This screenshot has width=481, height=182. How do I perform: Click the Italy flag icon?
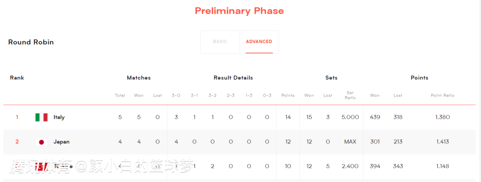click(41, 117)
